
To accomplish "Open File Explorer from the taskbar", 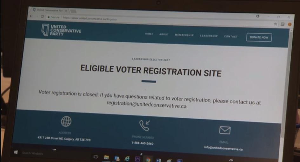I will coord(106,158).
